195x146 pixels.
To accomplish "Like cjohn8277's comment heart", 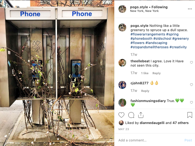I will 191,85.
